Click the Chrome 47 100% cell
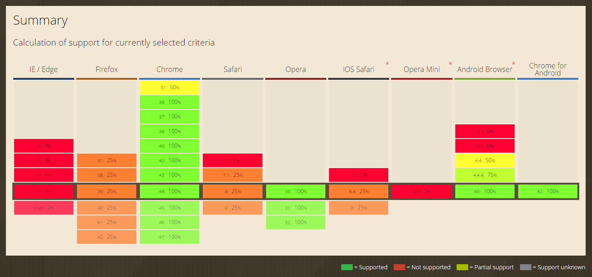The width and height of the screenshot is (592, 277). point(170,237)
